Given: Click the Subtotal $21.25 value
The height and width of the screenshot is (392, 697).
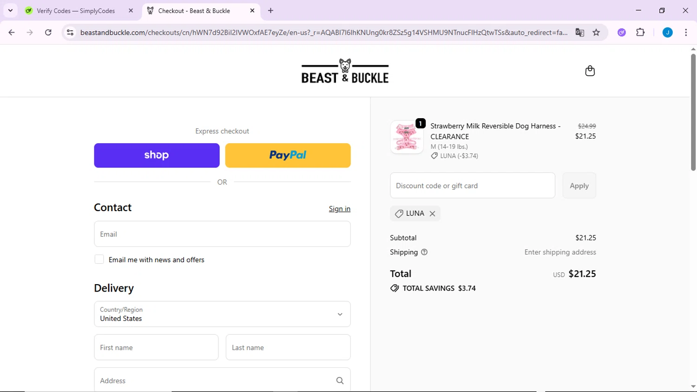Looking at the screenshot, I should (x=585, y=238).
